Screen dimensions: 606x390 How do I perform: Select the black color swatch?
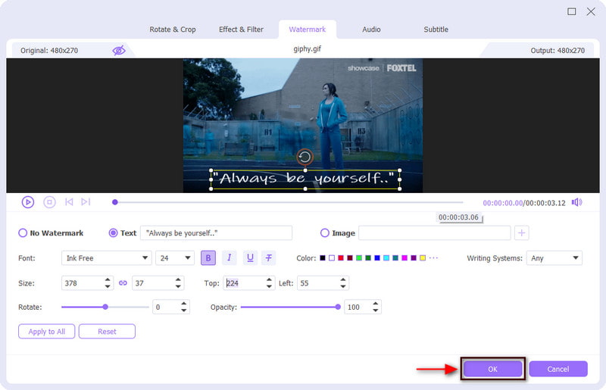coord(323,257)
